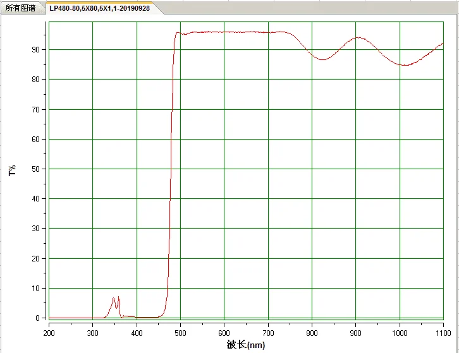This screenshot has height=353, width=459.
Task: Click the 20 label on T% axis
Action: pos(35,258)
